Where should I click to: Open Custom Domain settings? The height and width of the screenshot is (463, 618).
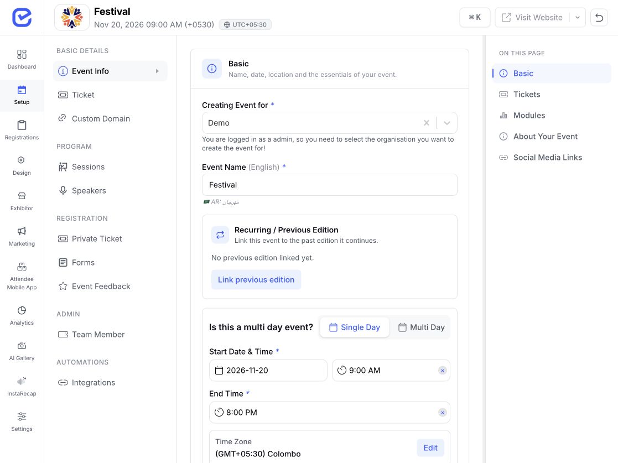pyautogui.click(x=110, y=118)
